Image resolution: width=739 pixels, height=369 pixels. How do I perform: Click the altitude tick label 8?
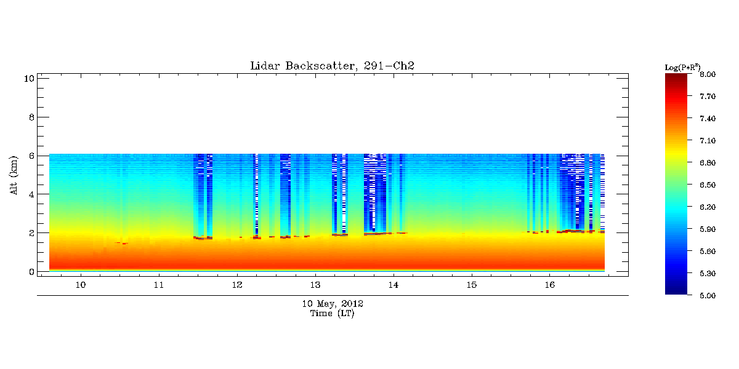30,117
